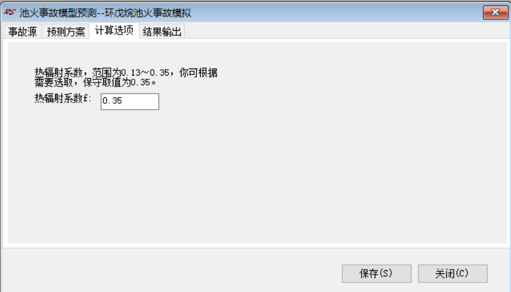This screenshot has width=511, height=292.
Task: Switch to the 预测方案 tab
Action: pos(65,31)
